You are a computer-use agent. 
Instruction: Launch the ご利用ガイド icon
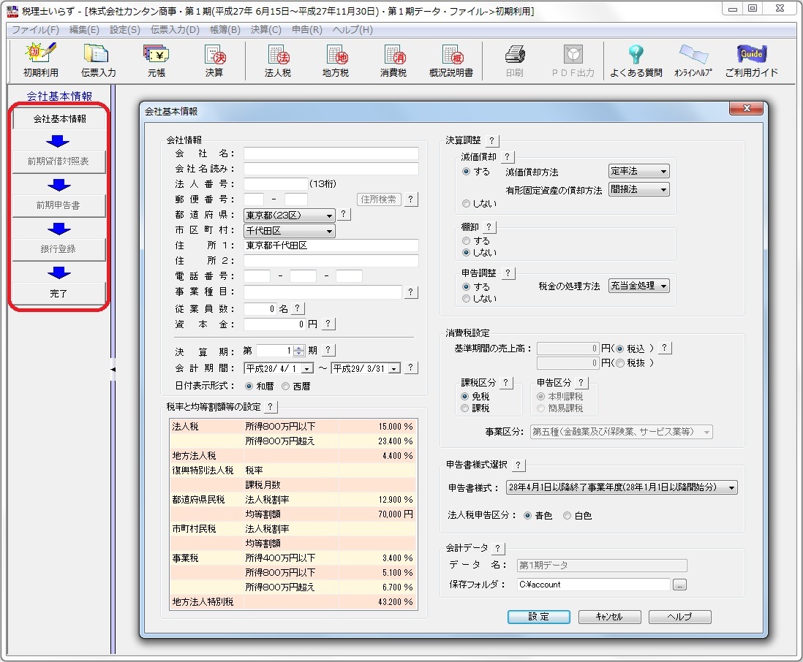751,60
